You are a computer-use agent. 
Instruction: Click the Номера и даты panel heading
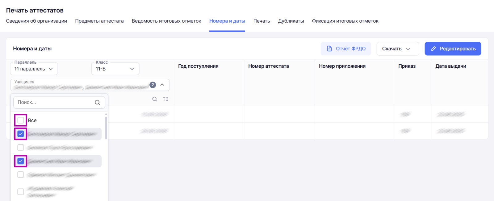[32, 49]
